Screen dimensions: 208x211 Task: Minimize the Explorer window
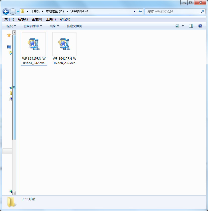pyautogui.click(x=184, y=3)
